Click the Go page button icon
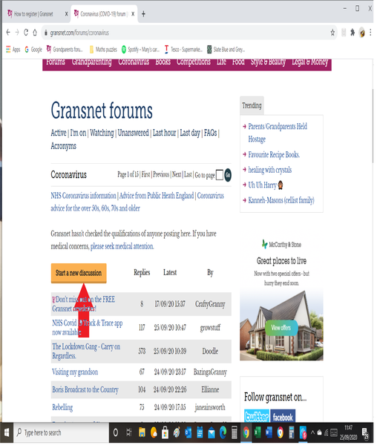The image size is (377, 445). click(228, 175)
